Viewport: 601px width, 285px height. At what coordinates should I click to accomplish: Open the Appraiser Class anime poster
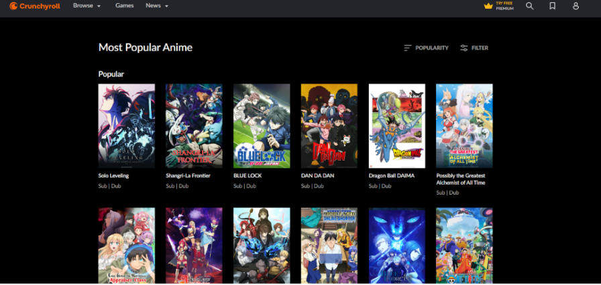click(x=127, y=246)
